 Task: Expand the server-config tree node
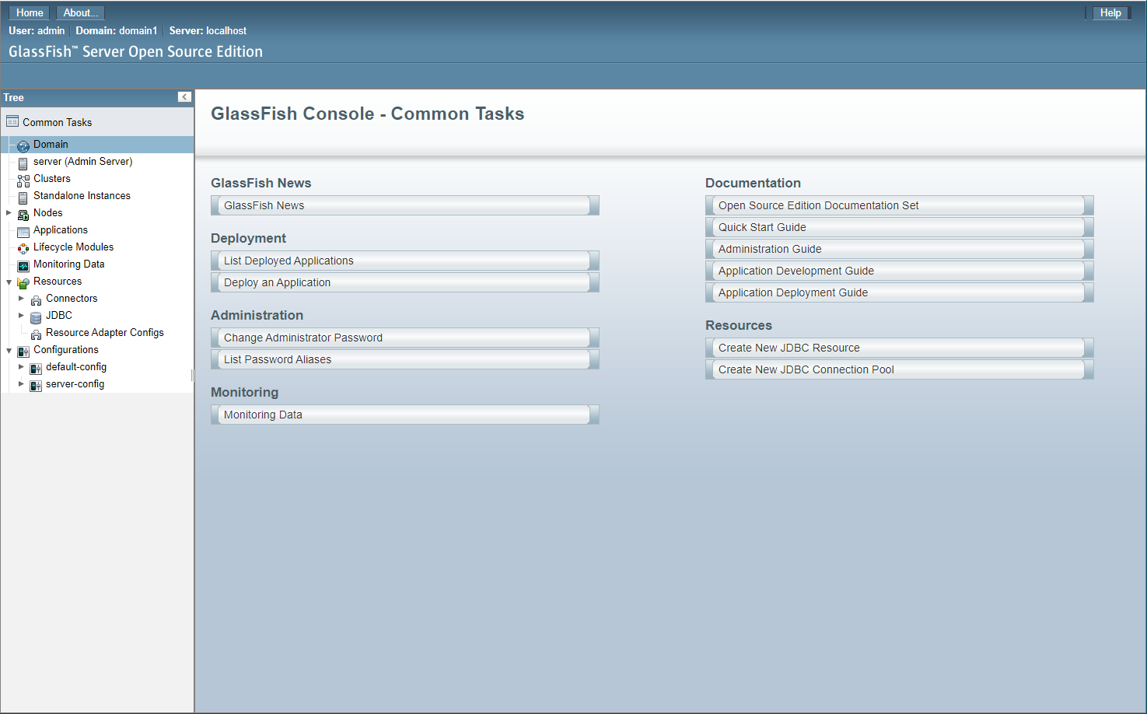point(21,383)
